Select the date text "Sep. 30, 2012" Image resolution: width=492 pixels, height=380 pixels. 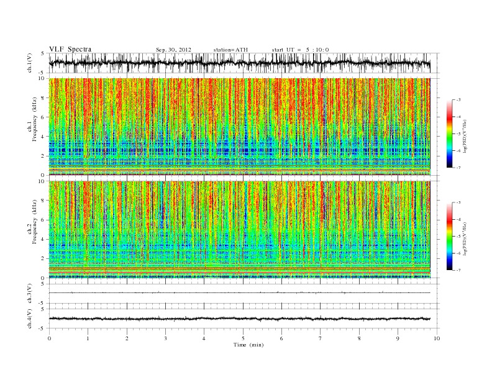tap(173, 50)
